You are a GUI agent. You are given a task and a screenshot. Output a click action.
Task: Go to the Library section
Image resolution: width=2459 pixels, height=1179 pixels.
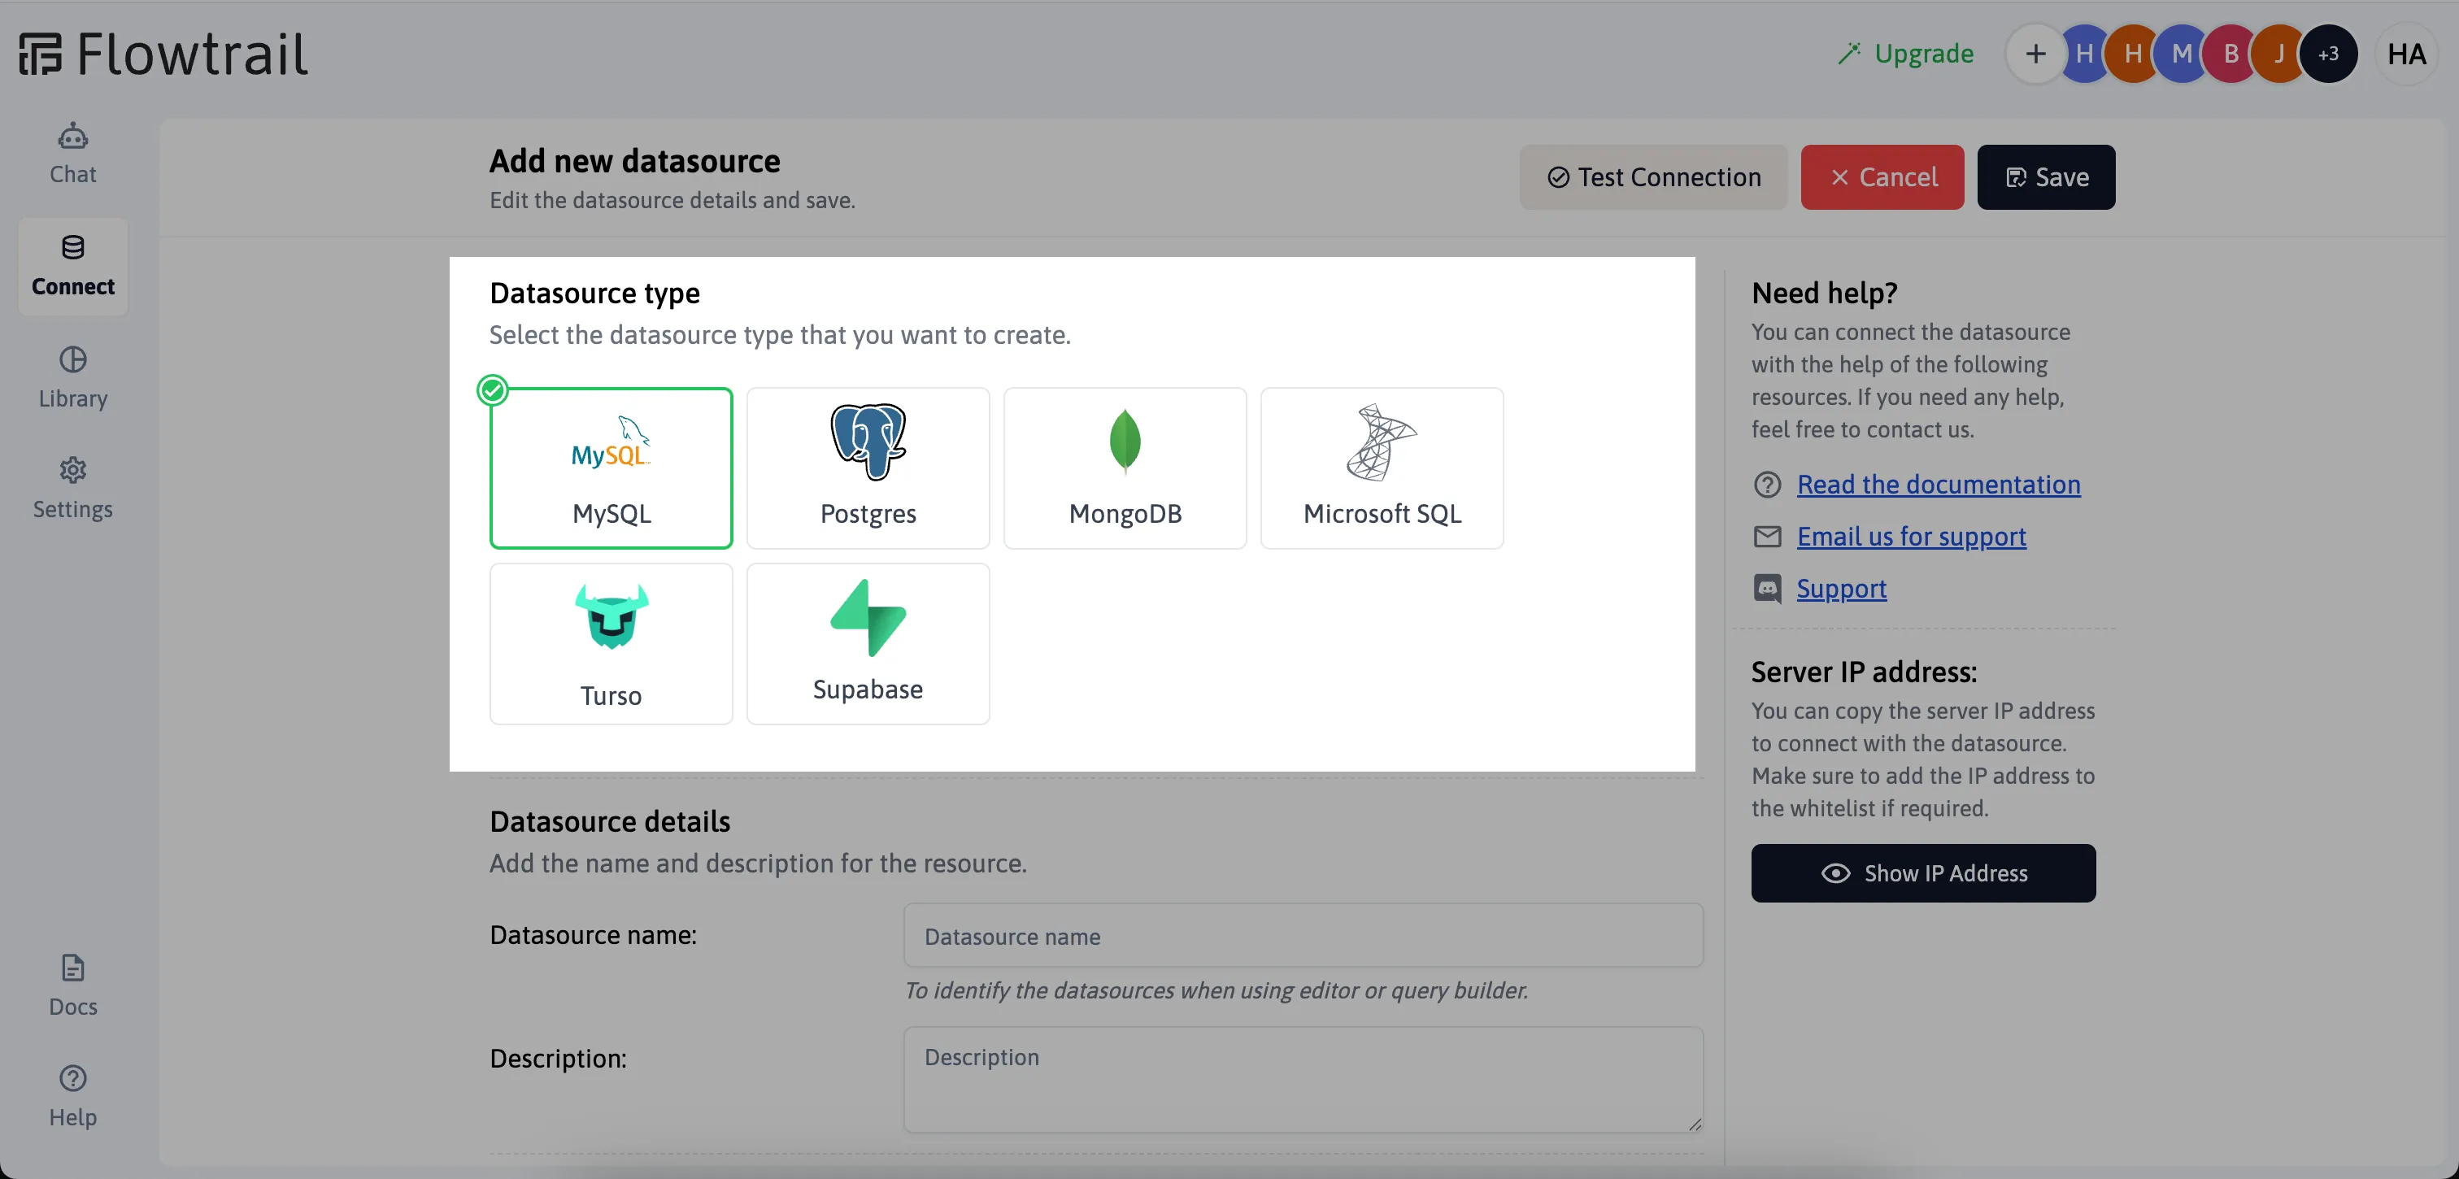click(72, 378)
